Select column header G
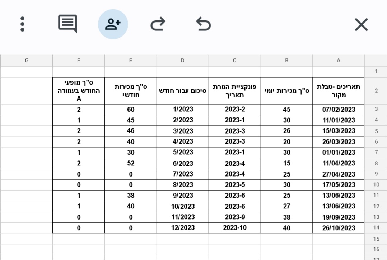The image size is (387, 260). point(27,60)
